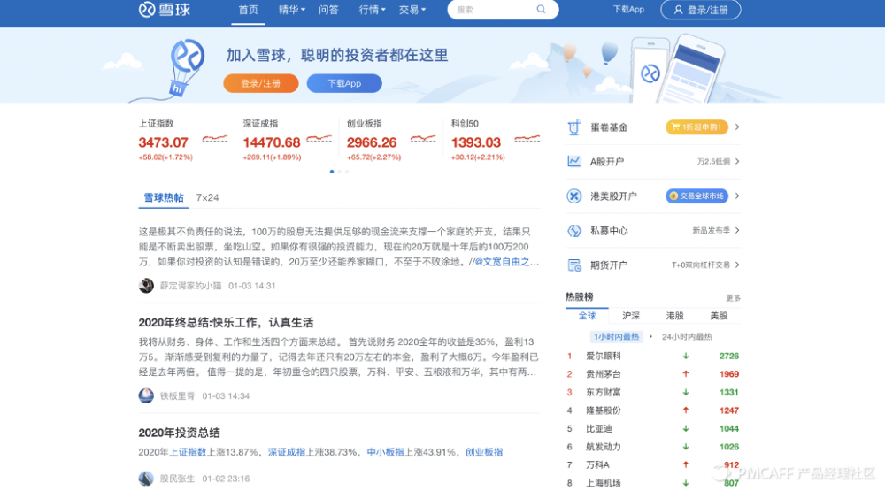Click the 中小板指 link in post
The image size is (885, 491).
pos(386,452)
